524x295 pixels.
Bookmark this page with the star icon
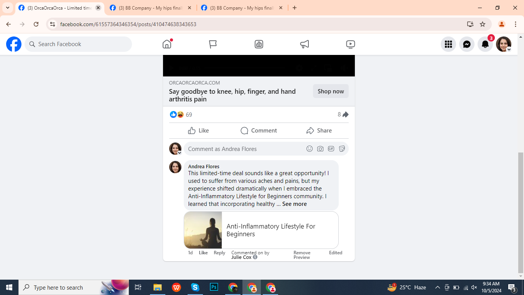(483, 24)
